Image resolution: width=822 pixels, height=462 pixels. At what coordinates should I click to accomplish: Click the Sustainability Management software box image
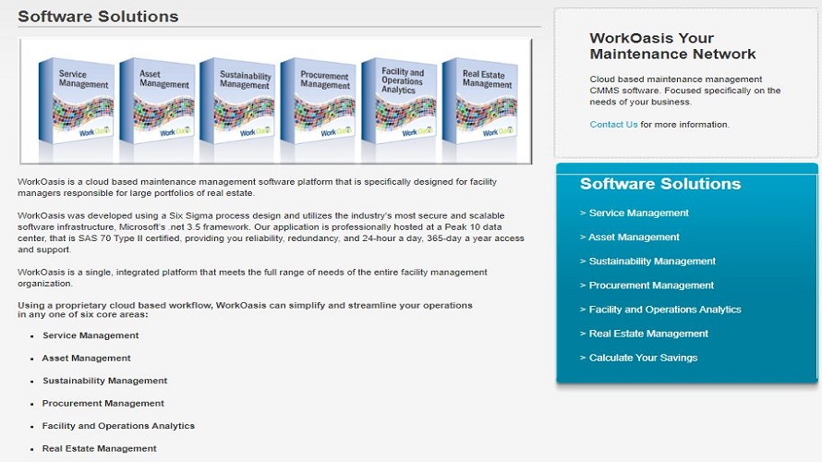(x=238, y=101)
